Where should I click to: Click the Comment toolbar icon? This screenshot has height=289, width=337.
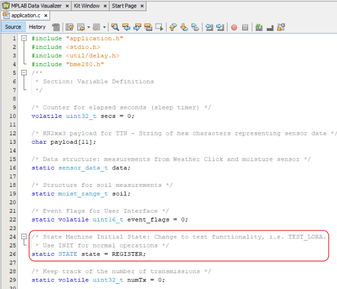[259, 27]
